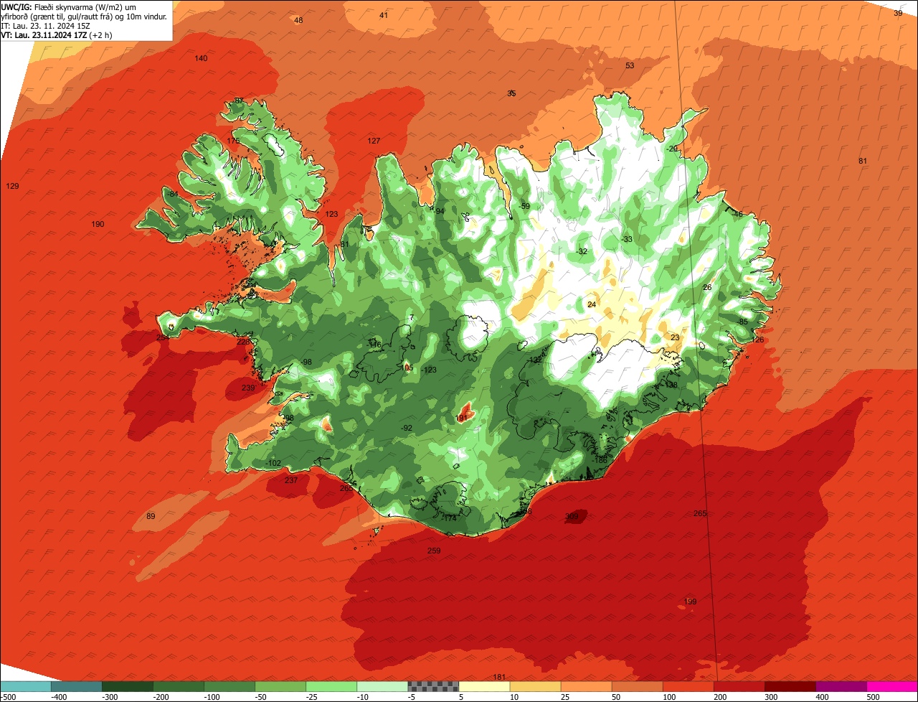
Task: Click the light teal -500 to -400 legend swatch
Action: point(26,686)
